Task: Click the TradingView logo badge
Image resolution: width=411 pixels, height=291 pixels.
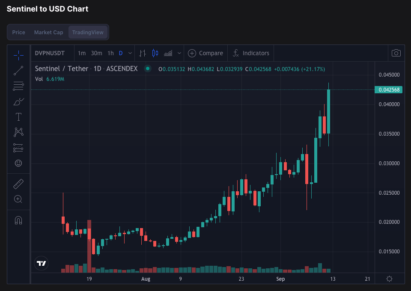Action: coord(42,263)
